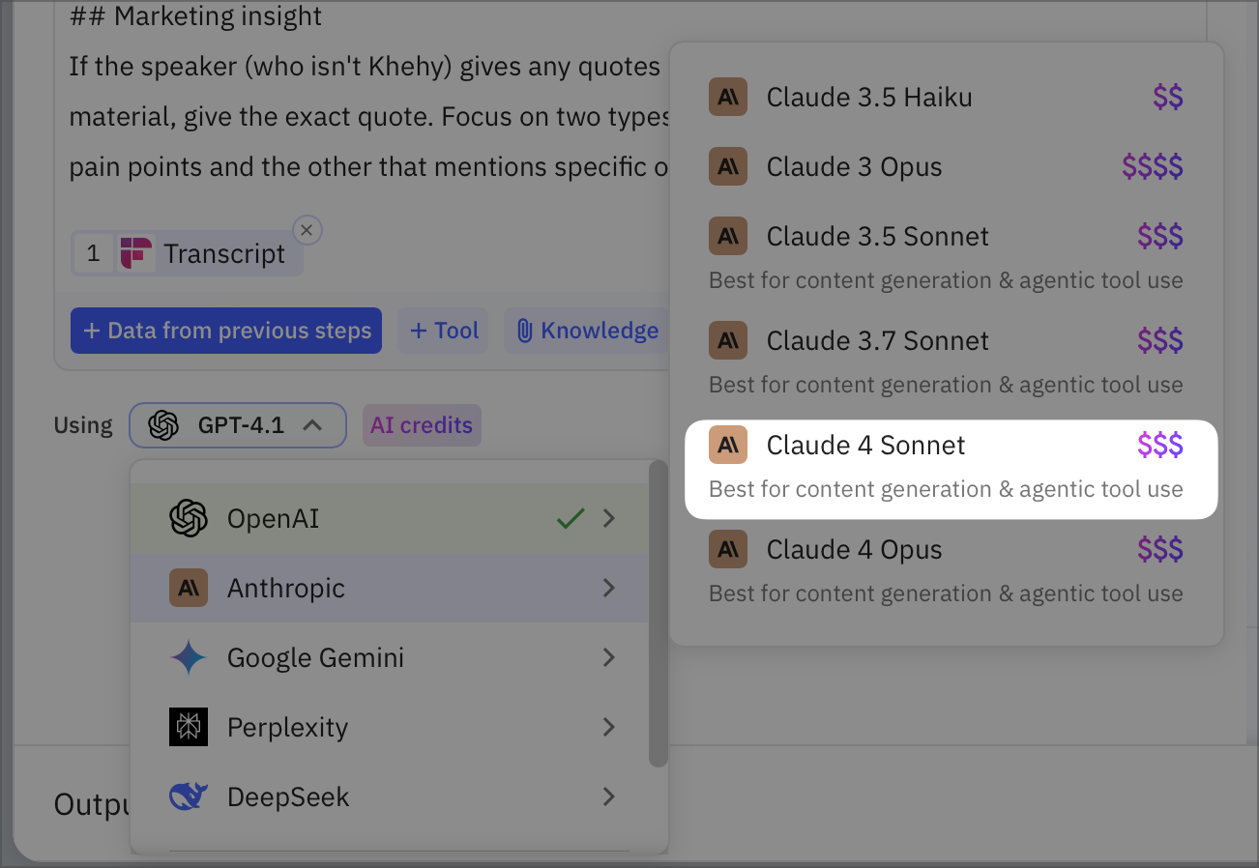The height and width of the screenshot is (868, 1259).
Task: Click Anthropic icon beside Claude 3 Opus
Action: click(728, 166)
